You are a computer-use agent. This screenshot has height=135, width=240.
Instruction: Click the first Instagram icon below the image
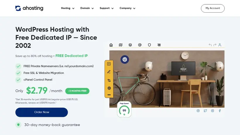(198, 111)
